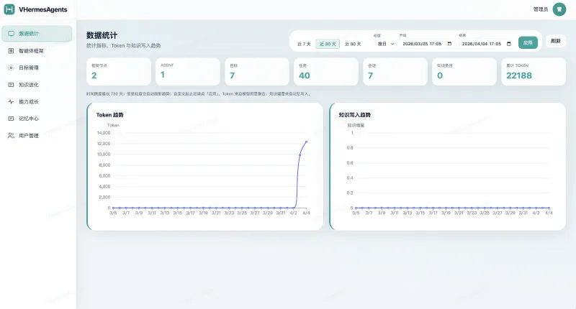Click the 数据统计 page heading

pyautogui.click(x=102, y=35)
